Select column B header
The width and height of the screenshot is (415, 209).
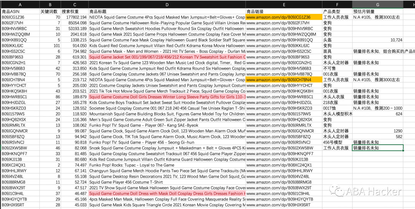point(50,5)
